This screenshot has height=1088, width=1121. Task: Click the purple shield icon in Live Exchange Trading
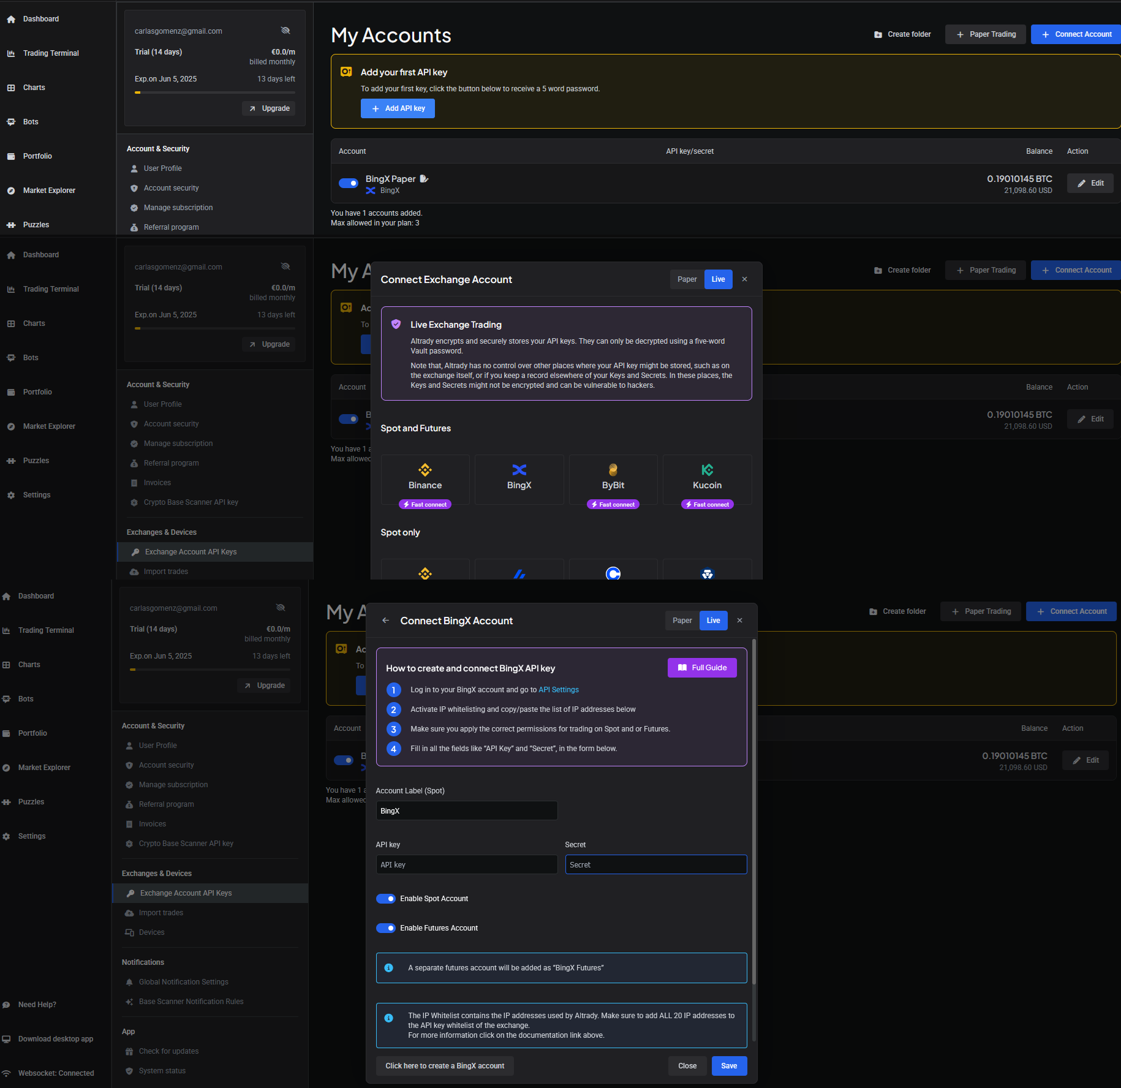coord(396,324)
